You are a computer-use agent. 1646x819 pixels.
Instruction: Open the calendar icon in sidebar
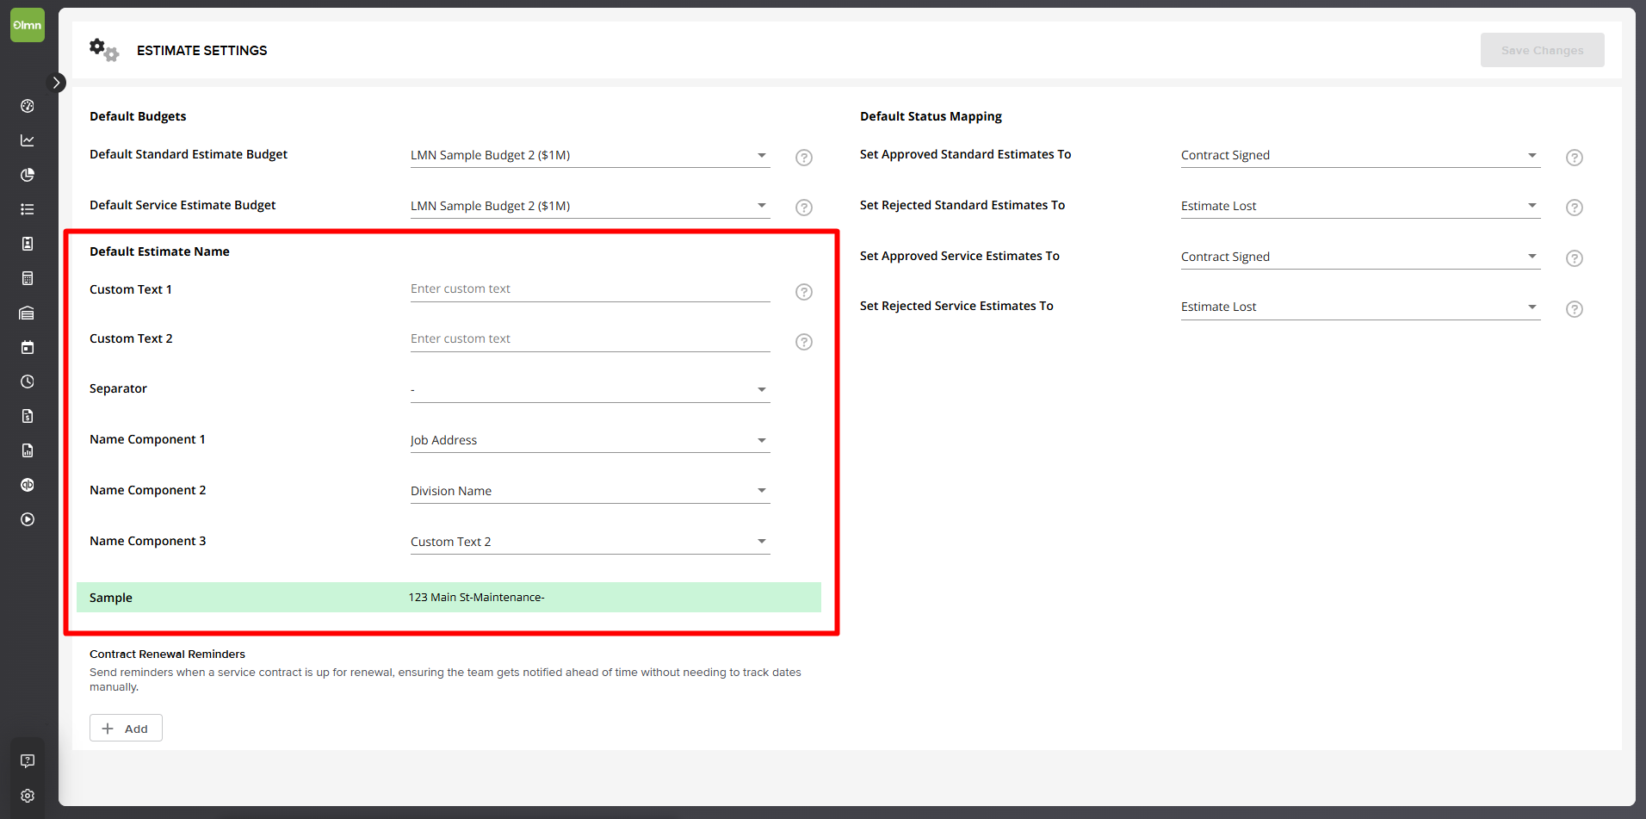point(28,347)
